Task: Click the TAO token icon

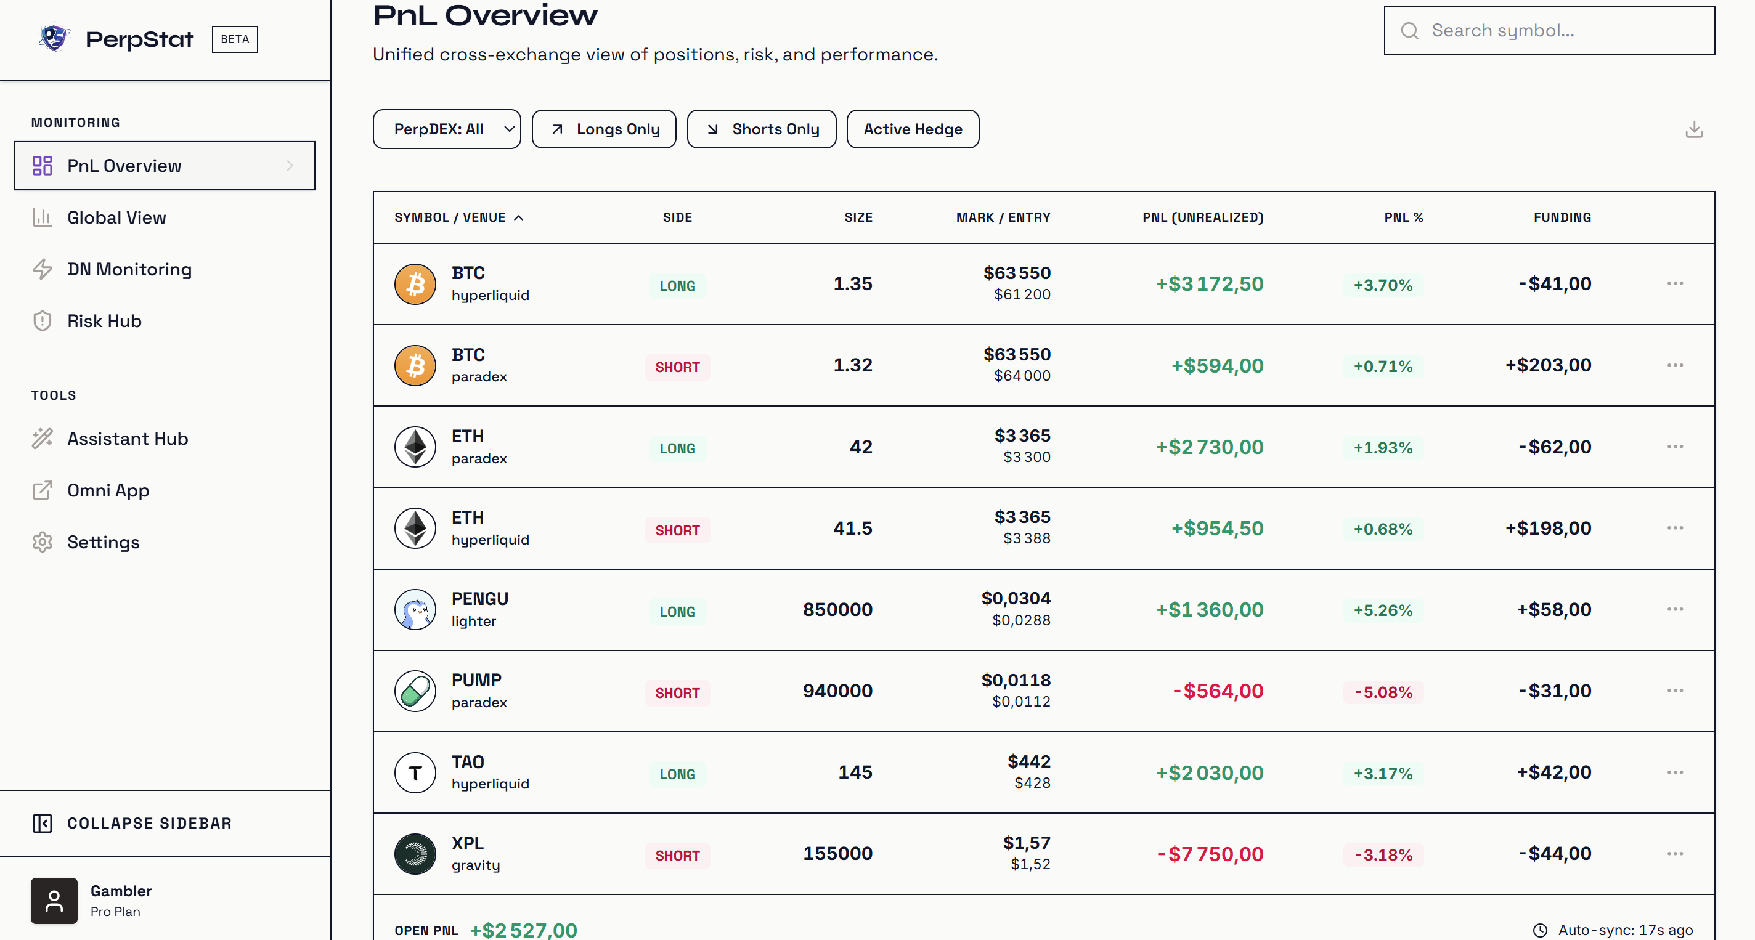Action: (x=415, y=772)
